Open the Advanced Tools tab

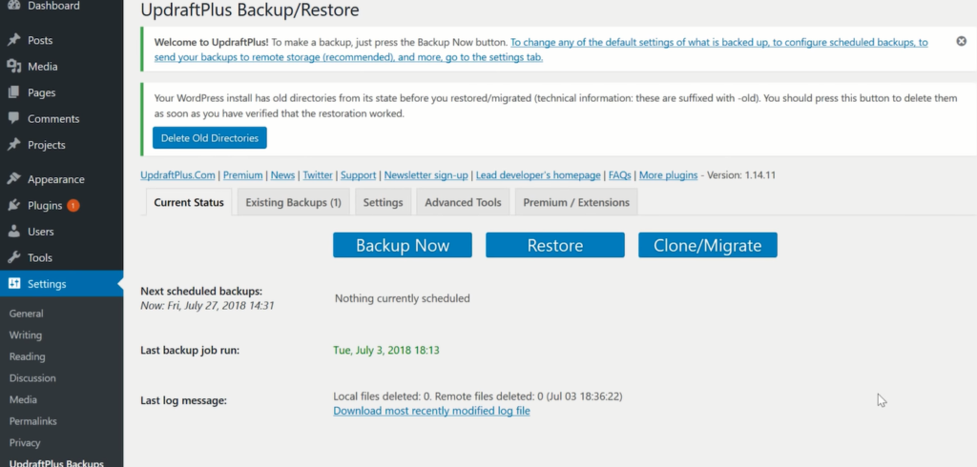[x=463, y=202]
